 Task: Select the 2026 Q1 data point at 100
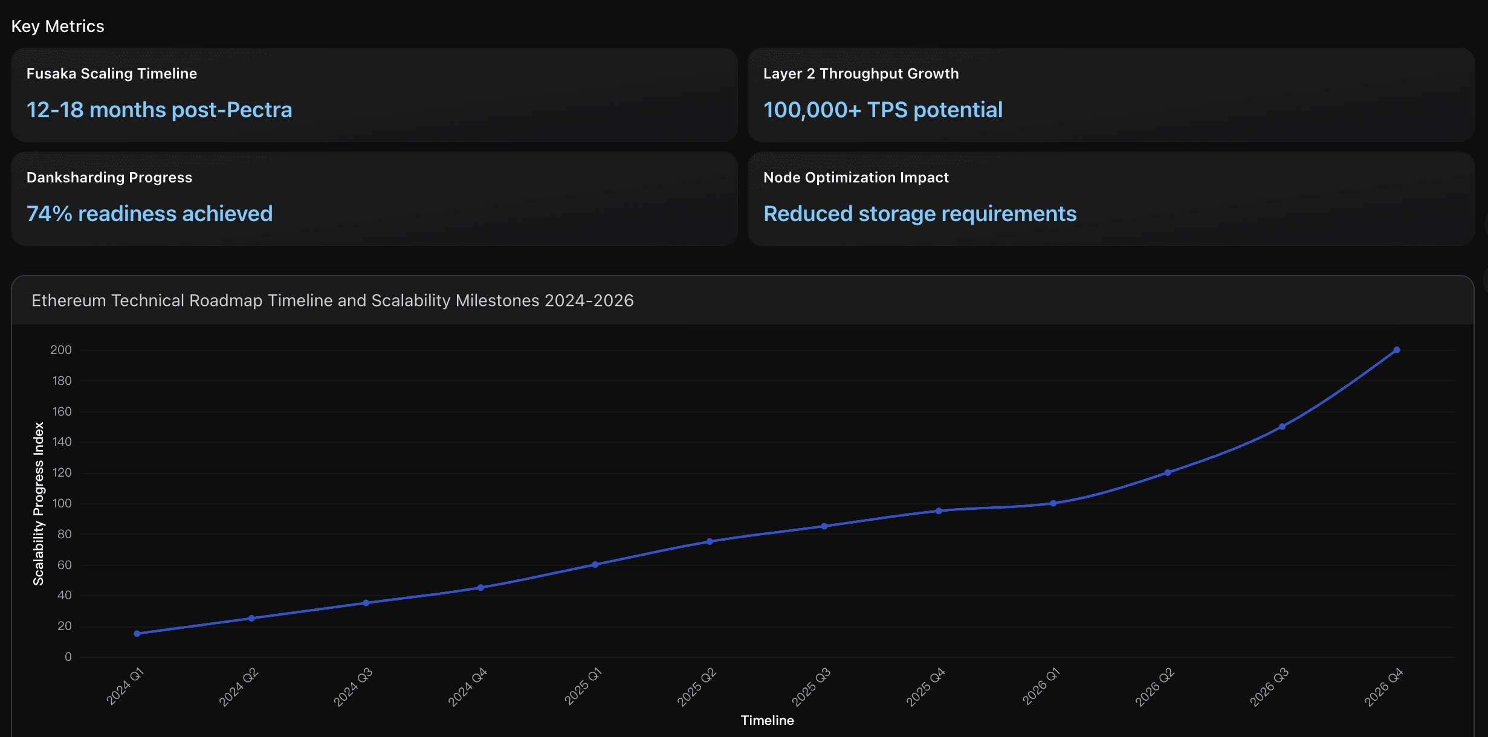pyautogui.click(x=1053, y=503)
